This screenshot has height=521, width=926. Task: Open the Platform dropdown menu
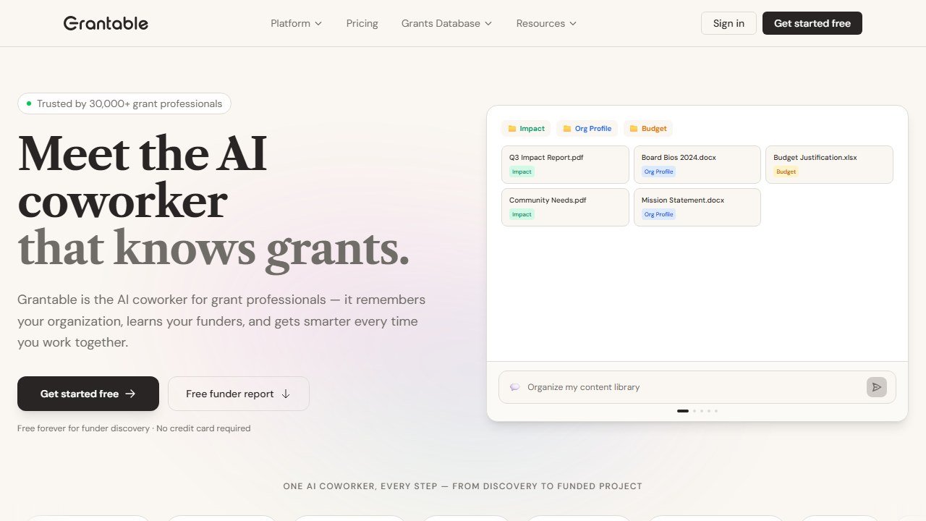[x=296, y=23]
